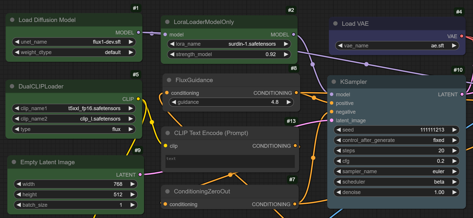Collapse the KSampler node via its title dot
Screen dimensions: 473x218
334,82
